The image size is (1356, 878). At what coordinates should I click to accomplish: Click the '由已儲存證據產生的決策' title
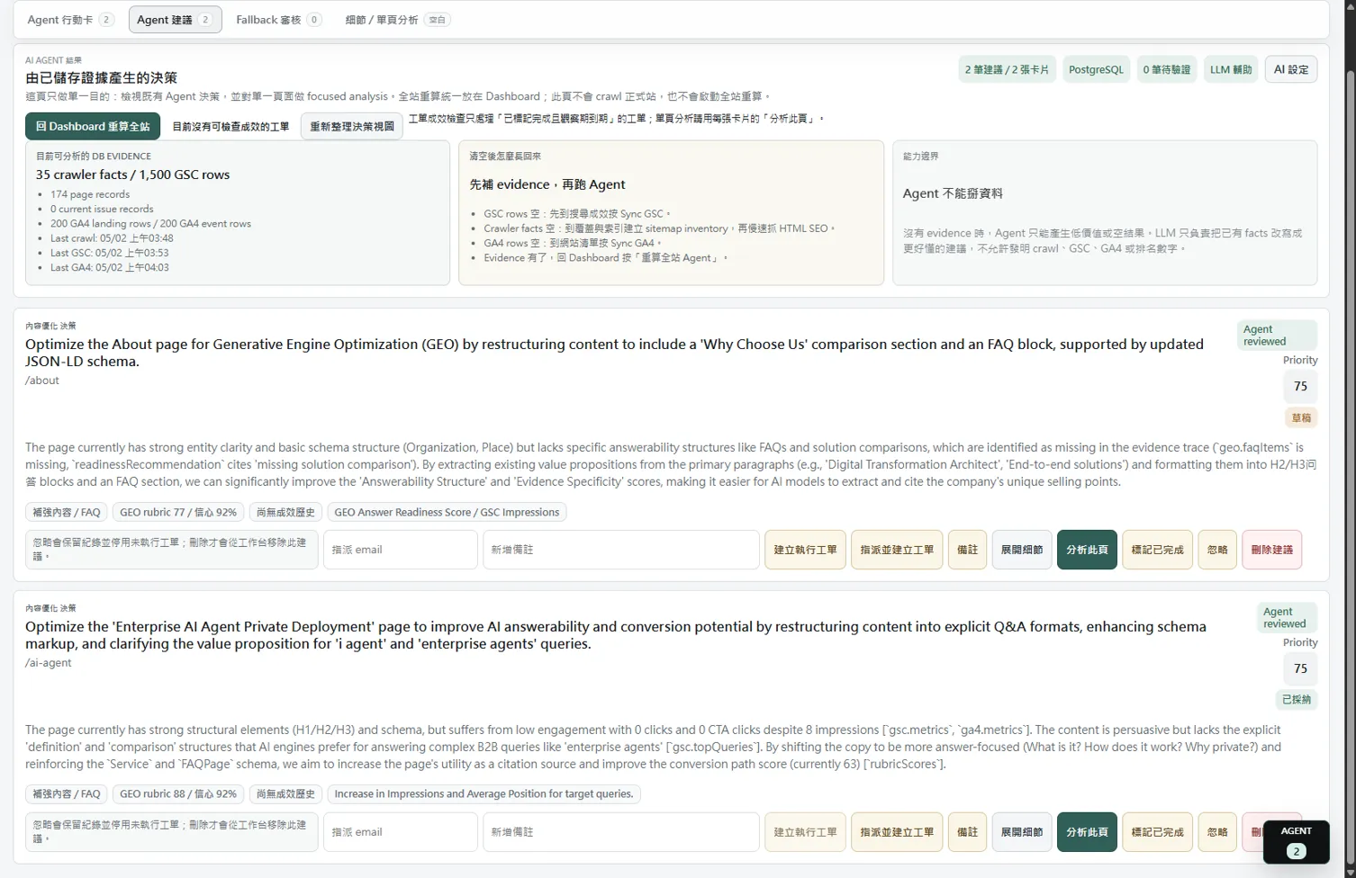[x=102, y=78]
